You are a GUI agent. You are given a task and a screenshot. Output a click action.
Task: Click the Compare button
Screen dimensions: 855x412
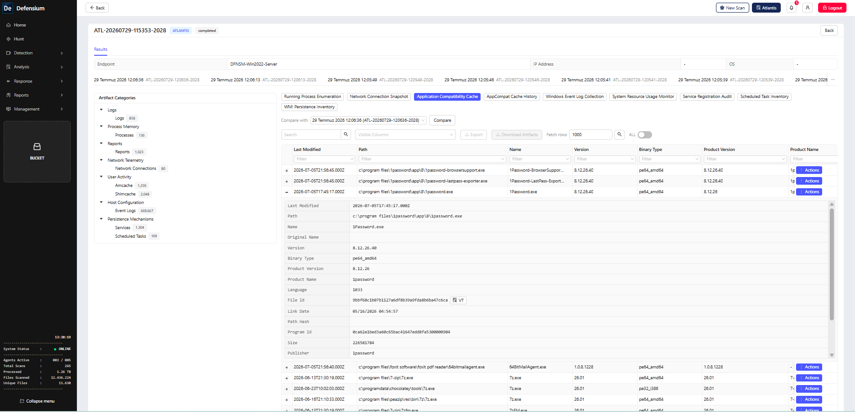442,120
